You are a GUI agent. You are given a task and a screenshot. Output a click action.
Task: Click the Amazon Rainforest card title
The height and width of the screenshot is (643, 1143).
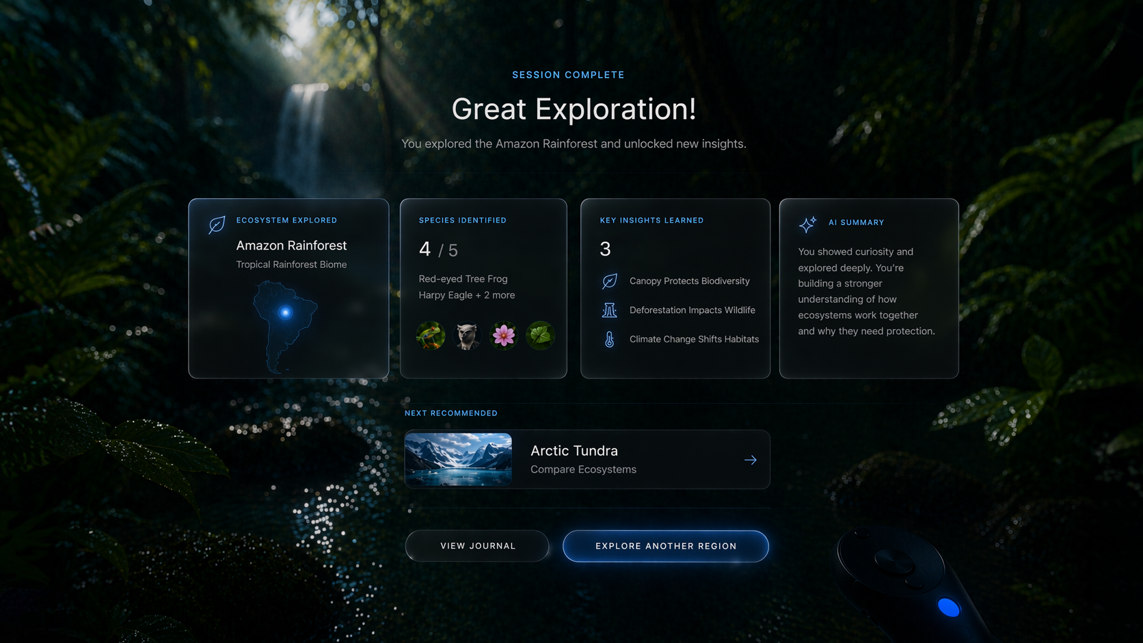291,245
